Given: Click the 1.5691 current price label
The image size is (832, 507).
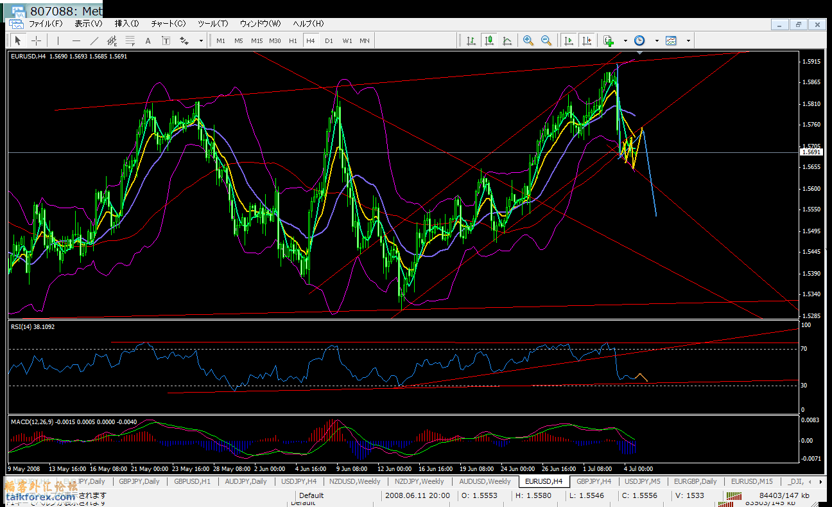Looking at the screenshot, I should tap(811, 152).
